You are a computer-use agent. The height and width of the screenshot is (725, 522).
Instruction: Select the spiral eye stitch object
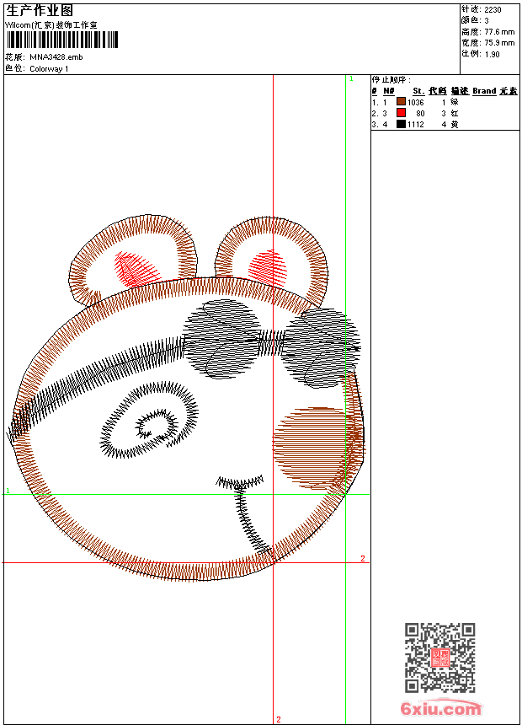click(149, 426)
